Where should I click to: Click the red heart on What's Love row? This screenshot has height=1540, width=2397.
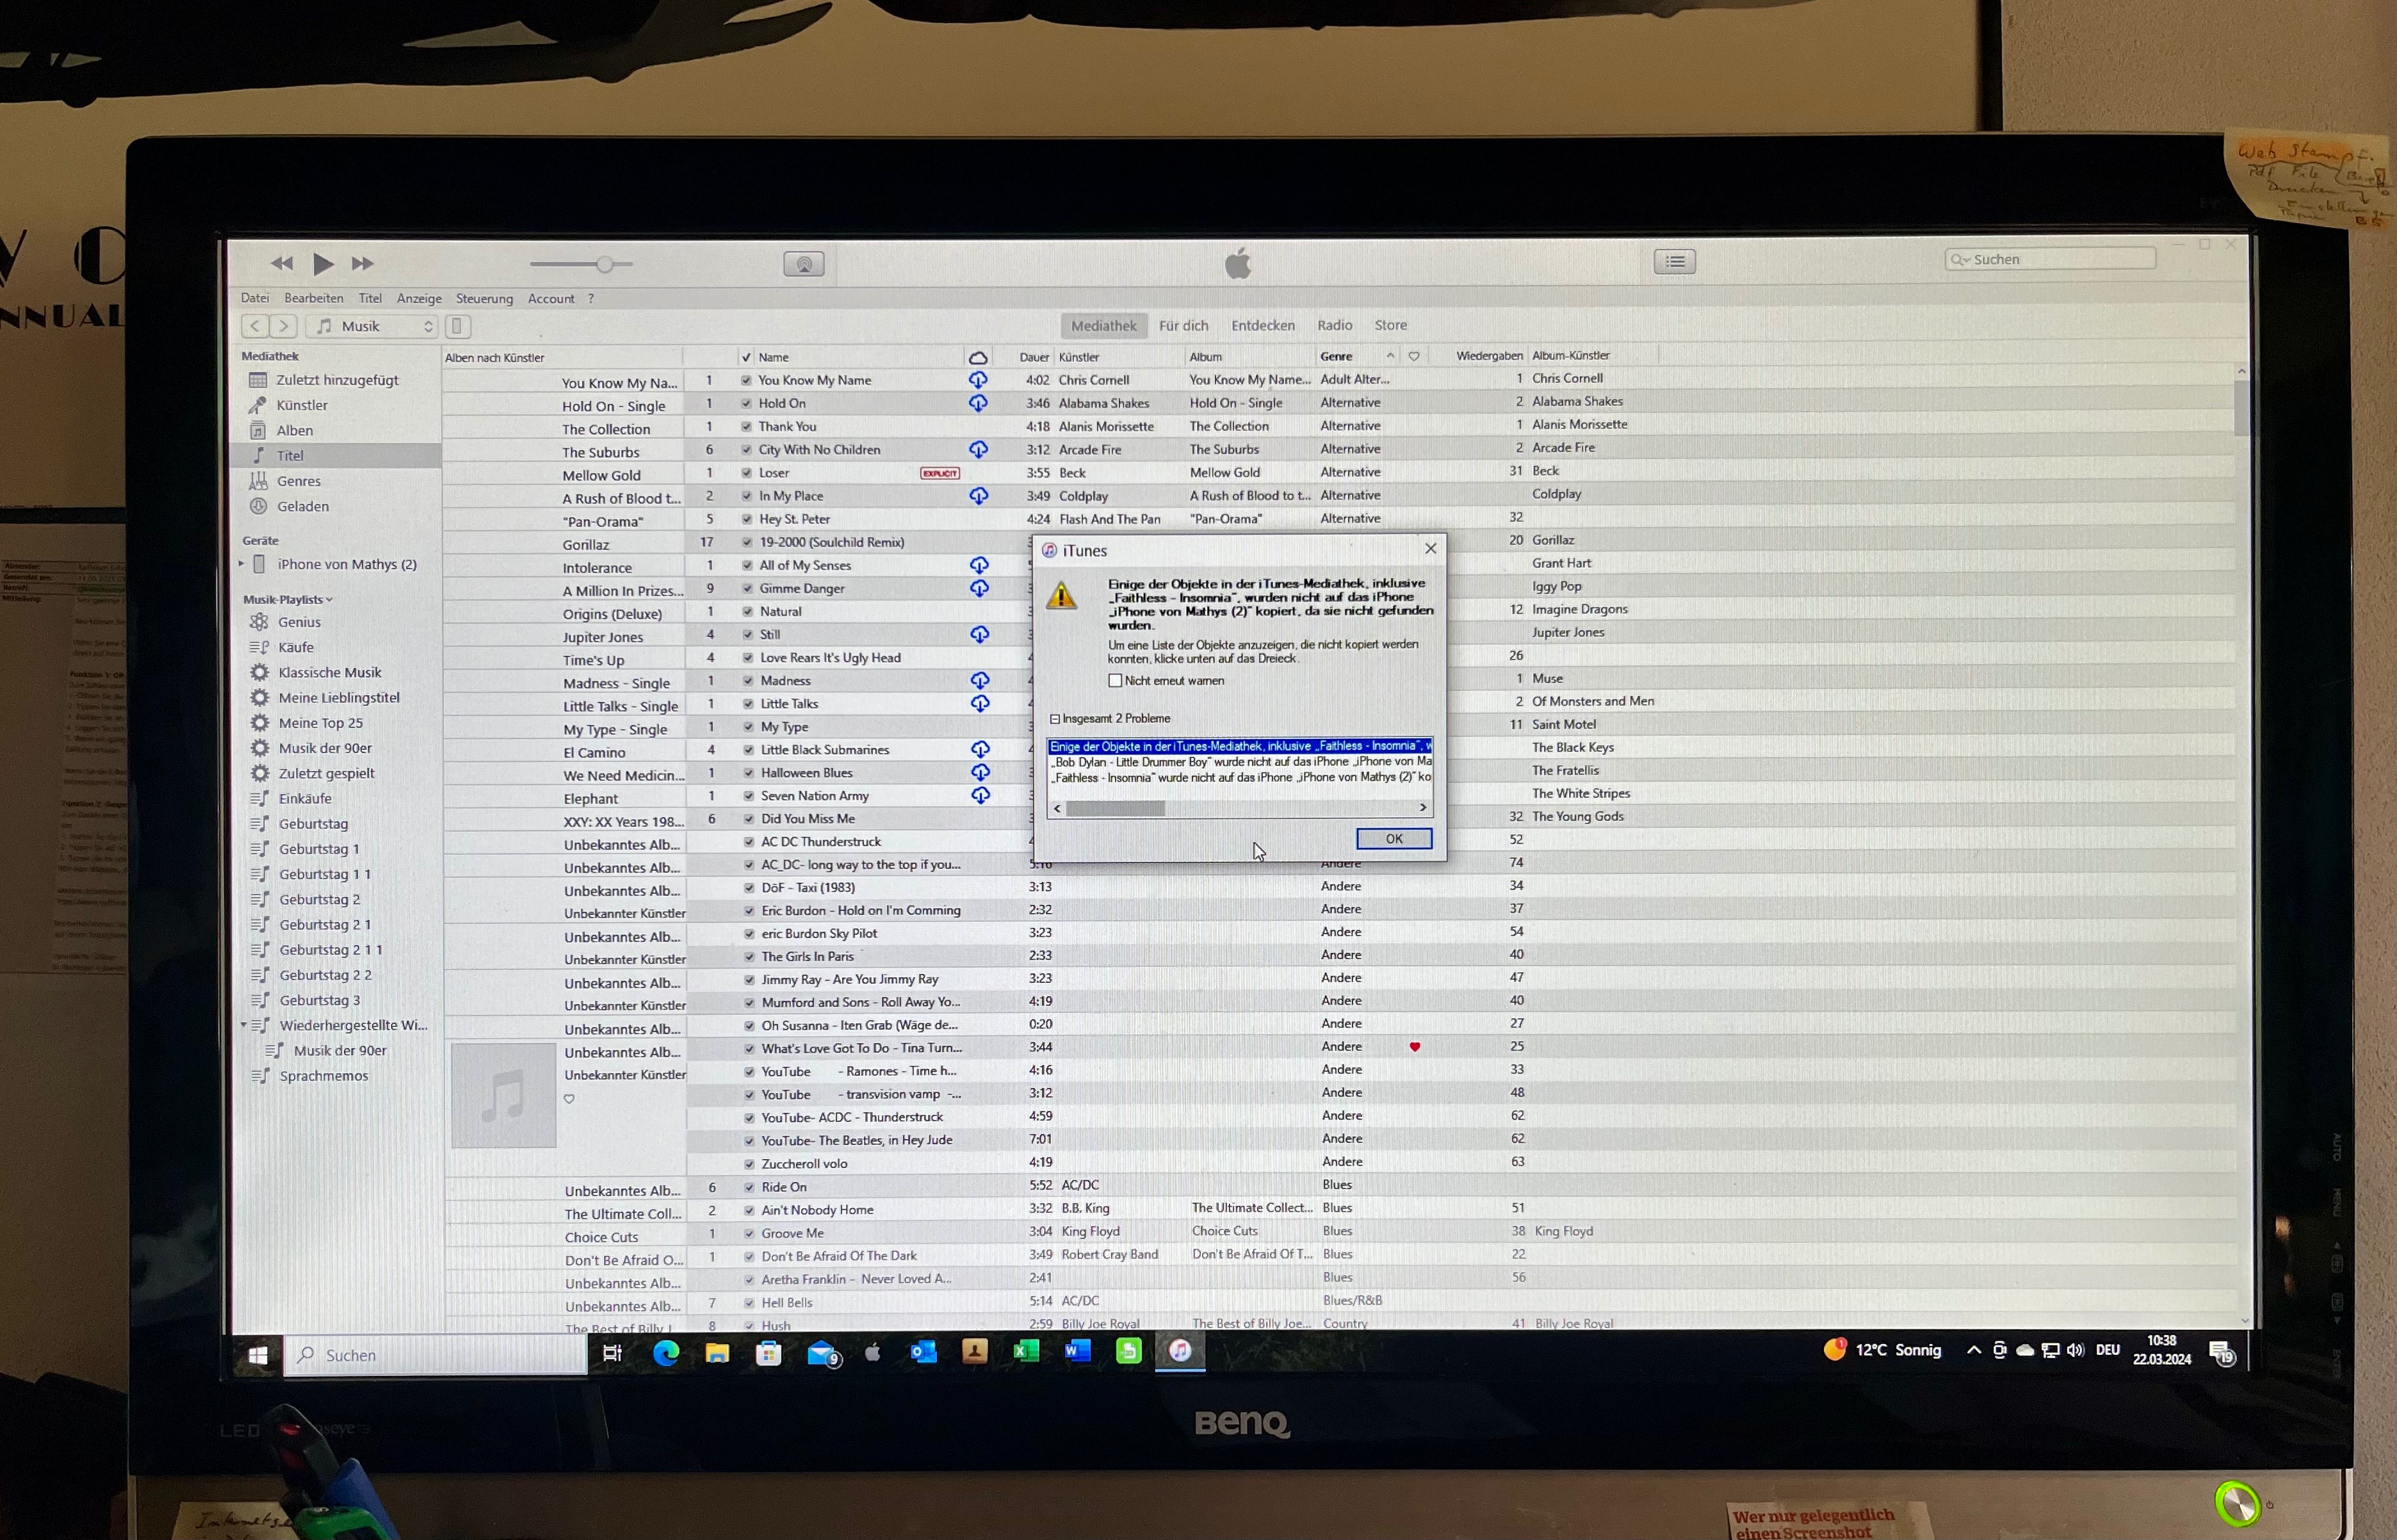pyautogui.click(x=1414, y=1047)
